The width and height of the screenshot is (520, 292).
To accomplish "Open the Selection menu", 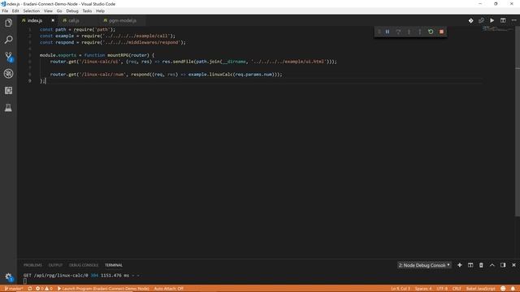I will click(32, 11).
